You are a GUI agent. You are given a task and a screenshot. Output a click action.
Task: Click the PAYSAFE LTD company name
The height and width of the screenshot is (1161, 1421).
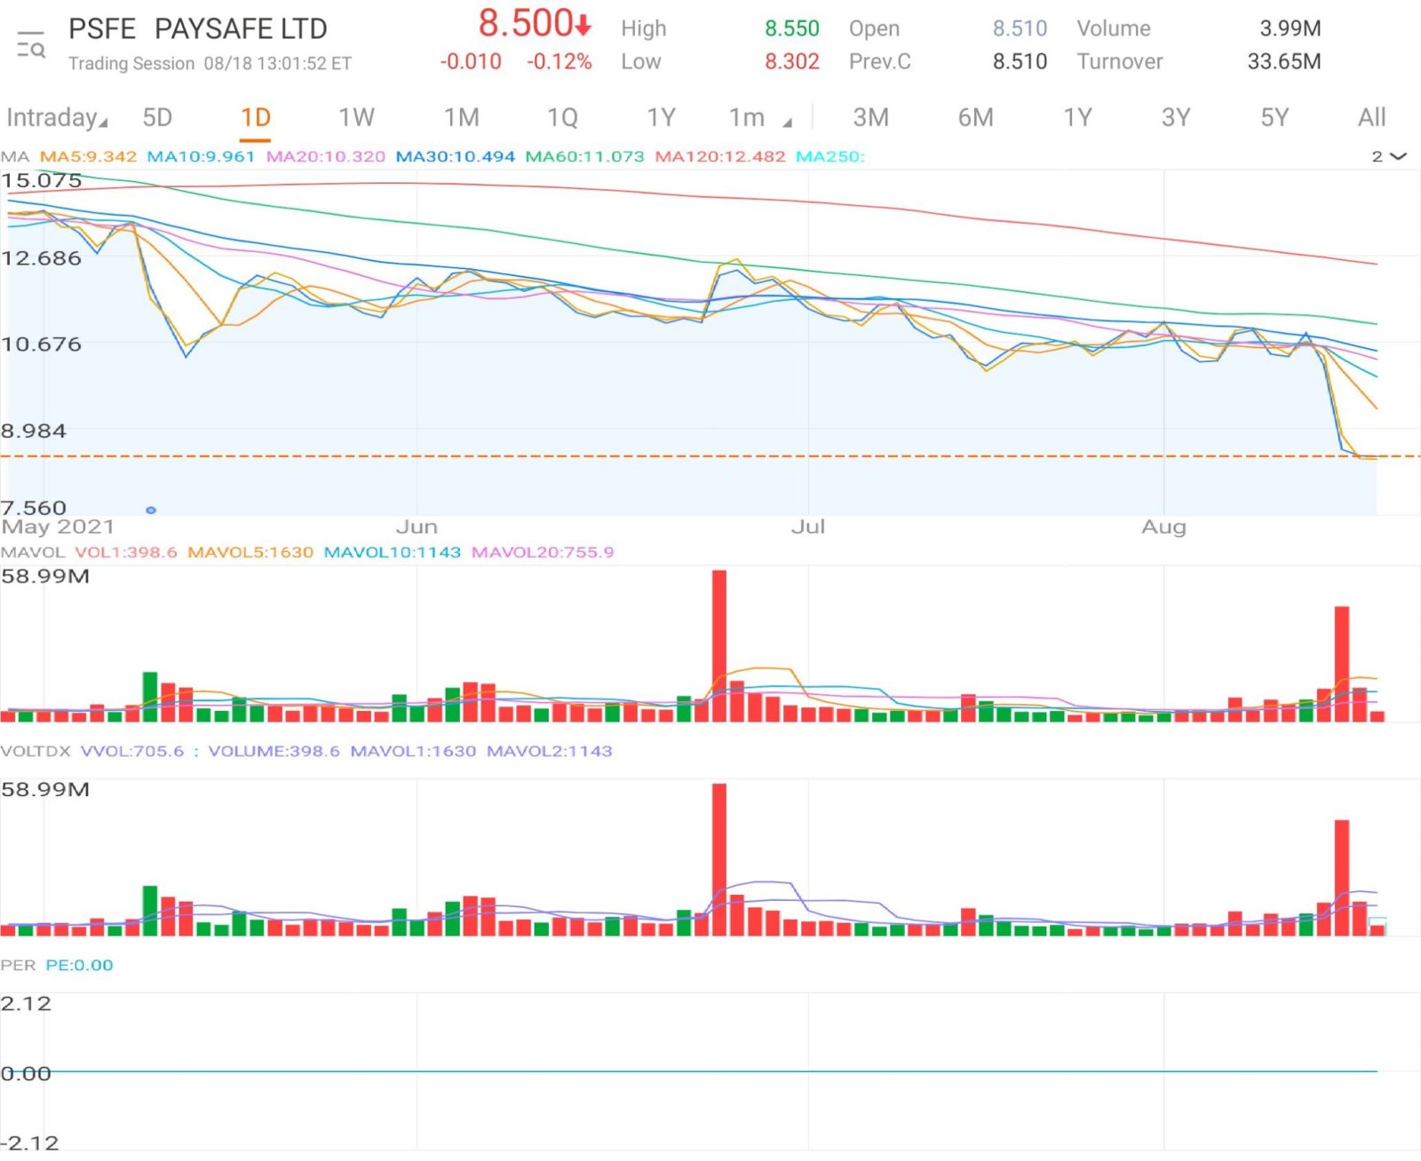[241, 29]
